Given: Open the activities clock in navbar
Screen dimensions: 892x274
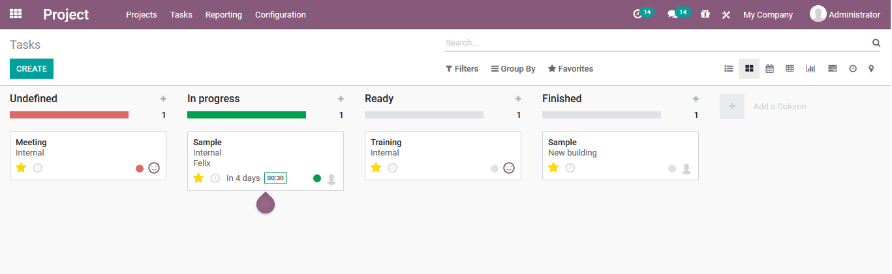Looking at the screenshot, I should [638, 14].
